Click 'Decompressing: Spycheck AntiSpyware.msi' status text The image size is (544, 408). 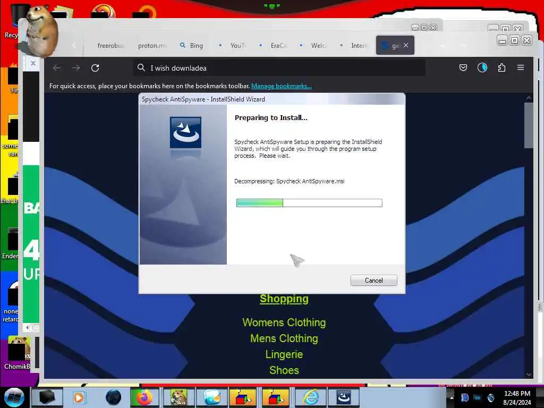(290, 181)
